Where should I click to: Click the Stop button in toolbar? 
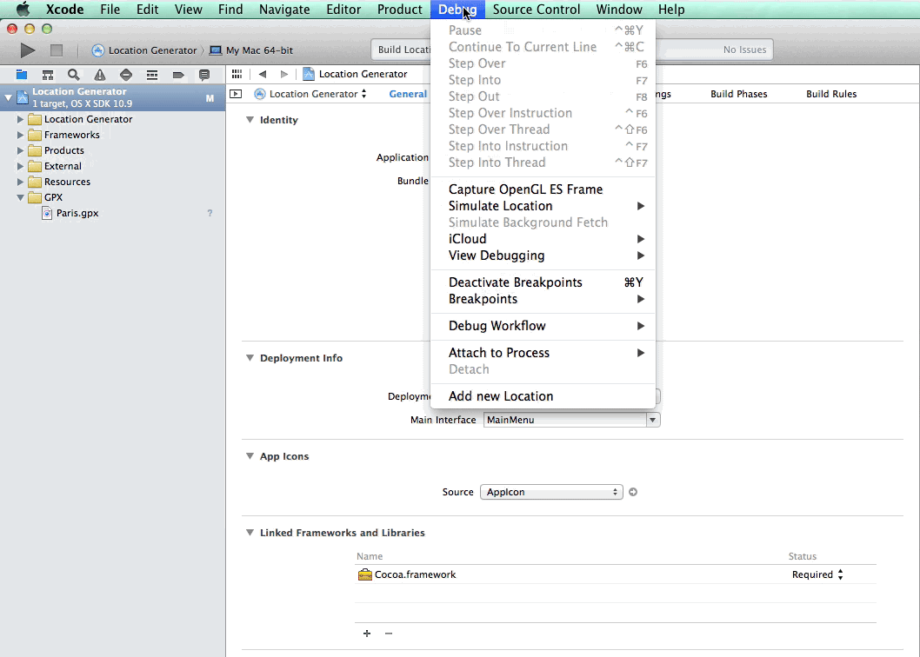click(57, 50)
